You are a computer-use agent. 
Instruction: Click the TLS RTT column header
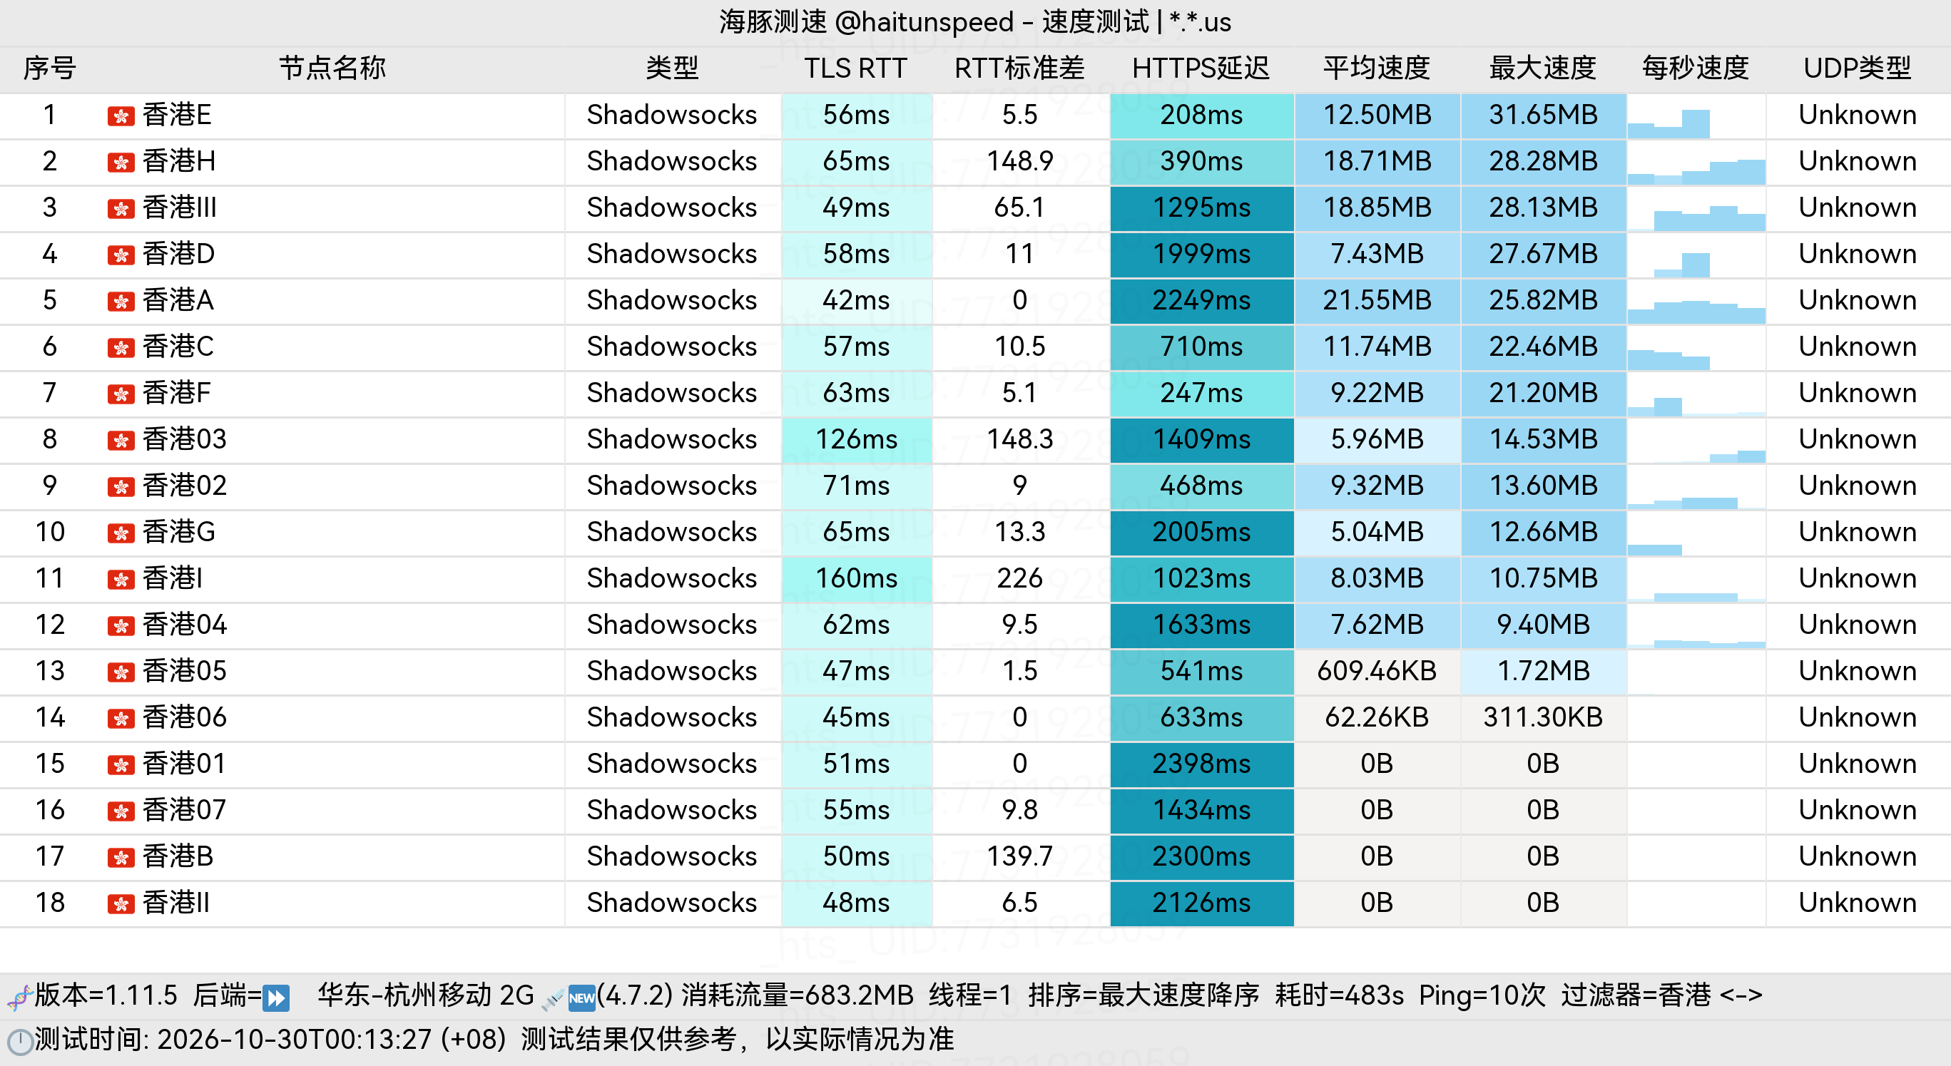point(855,68)
